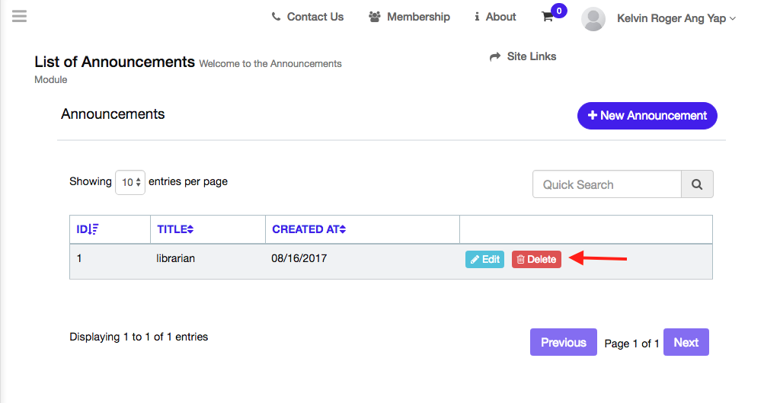The width and height of the screenshot is (764, 403).
Task: Change the entries per page dropdown
Action: (130, 182)
